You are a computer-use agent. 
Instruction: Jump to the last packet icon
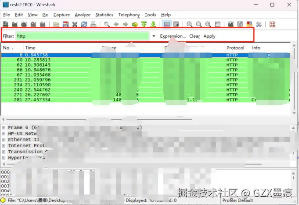pyautogui.click(x=153, y=24)
